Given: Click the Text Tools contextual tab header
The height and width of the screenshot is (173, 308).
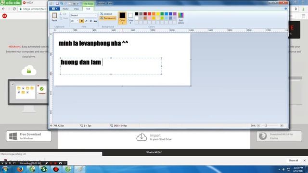Looking at the screenshot, I should tap(88, 4).
